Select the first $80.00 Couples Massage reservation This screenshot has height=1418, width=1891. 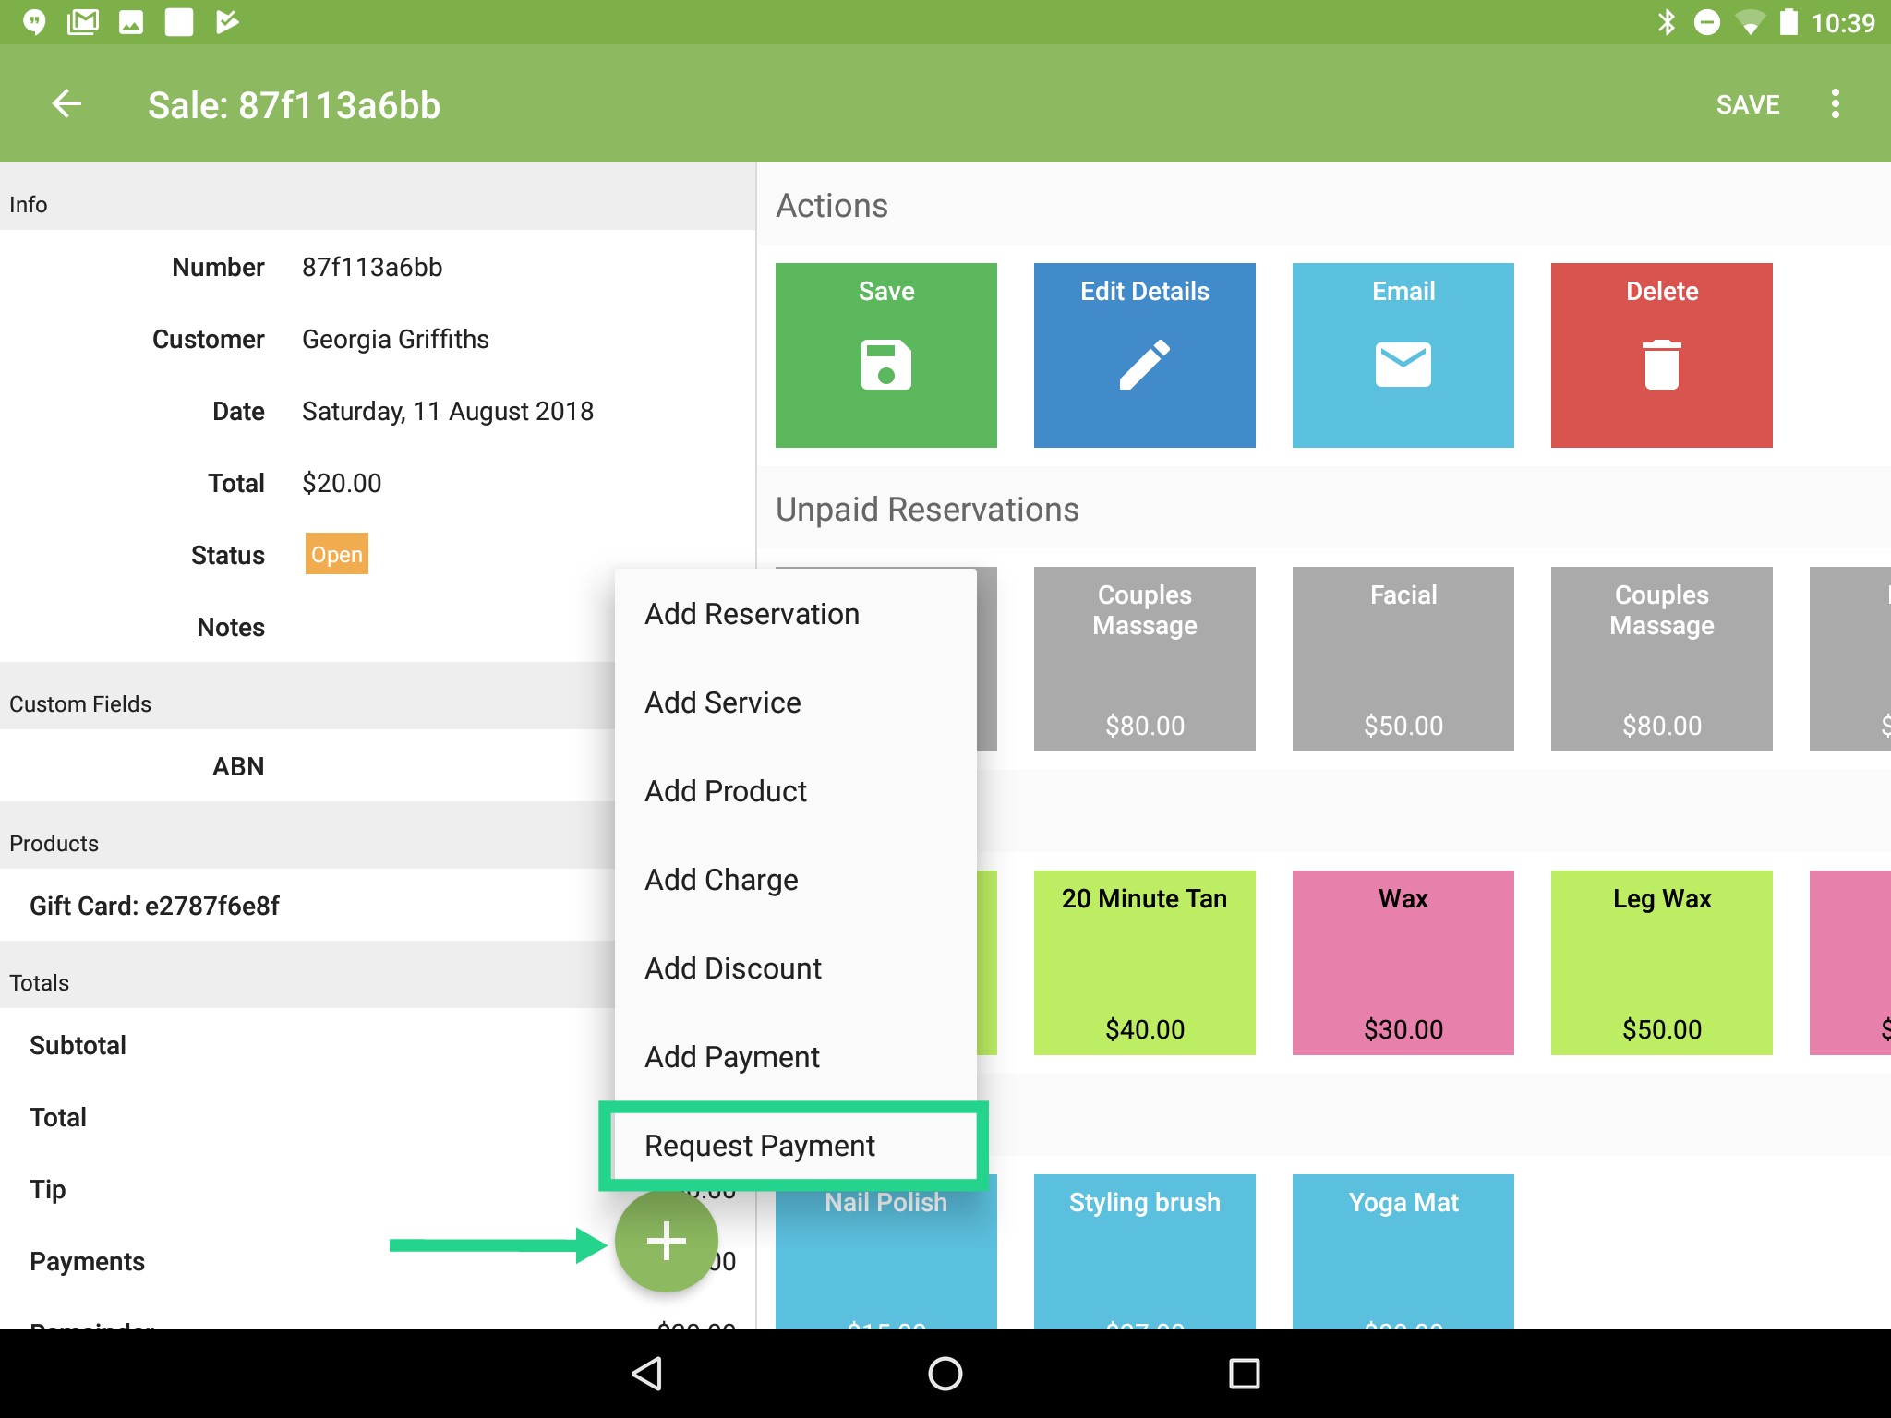[1144, 659]
